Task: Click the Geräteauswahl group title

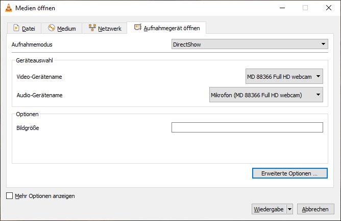Action: tap(34, 60)
